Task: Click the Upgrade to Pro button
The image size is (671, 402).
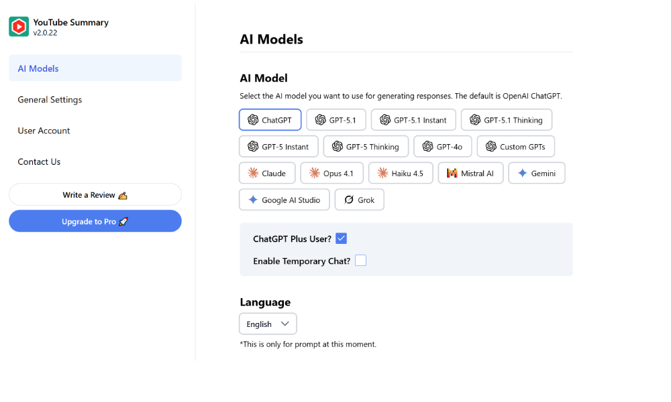Action: pyautogui.click(x=95, y=221)
